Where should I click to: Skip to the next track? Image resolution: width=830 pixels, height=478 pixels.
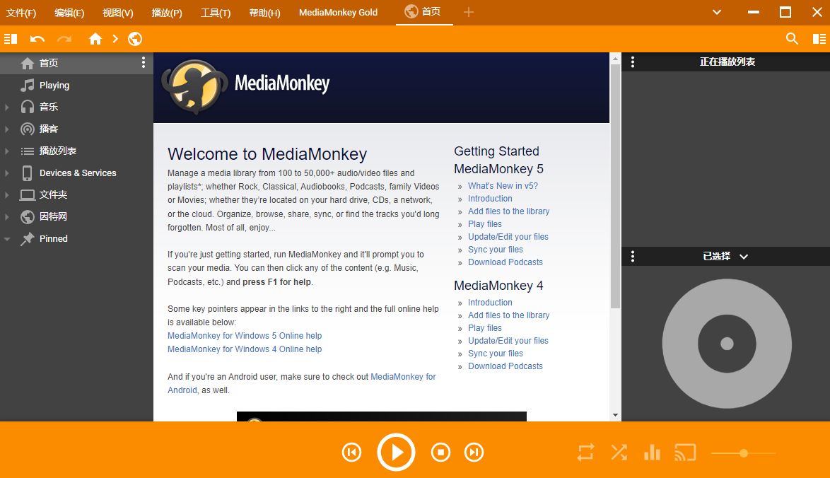click(474, 452)
